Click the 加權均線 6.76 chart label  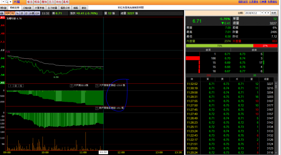click(x=14, y=18)
